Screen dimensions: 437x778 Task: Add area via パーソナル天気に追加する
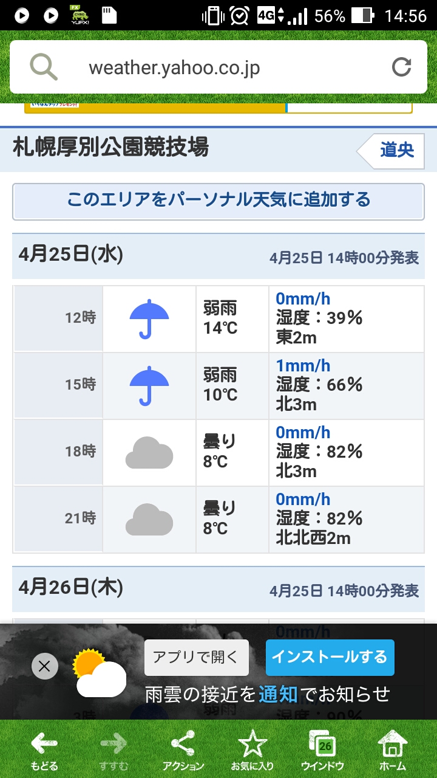(x=218, y=200)
